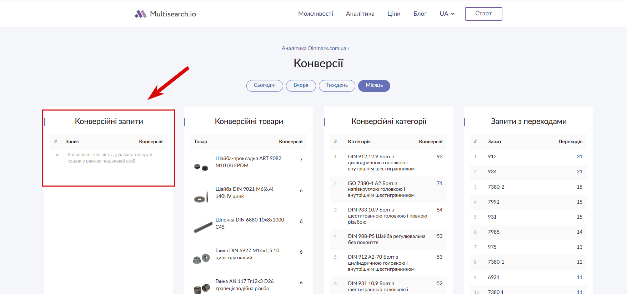Select the Сьогодні period filter
Screen dimensions: 627x294
coord(265,85)
